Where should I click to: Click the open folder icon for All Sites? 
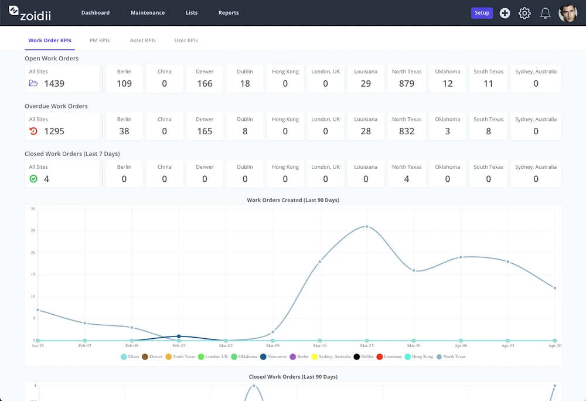click(33, 83)
